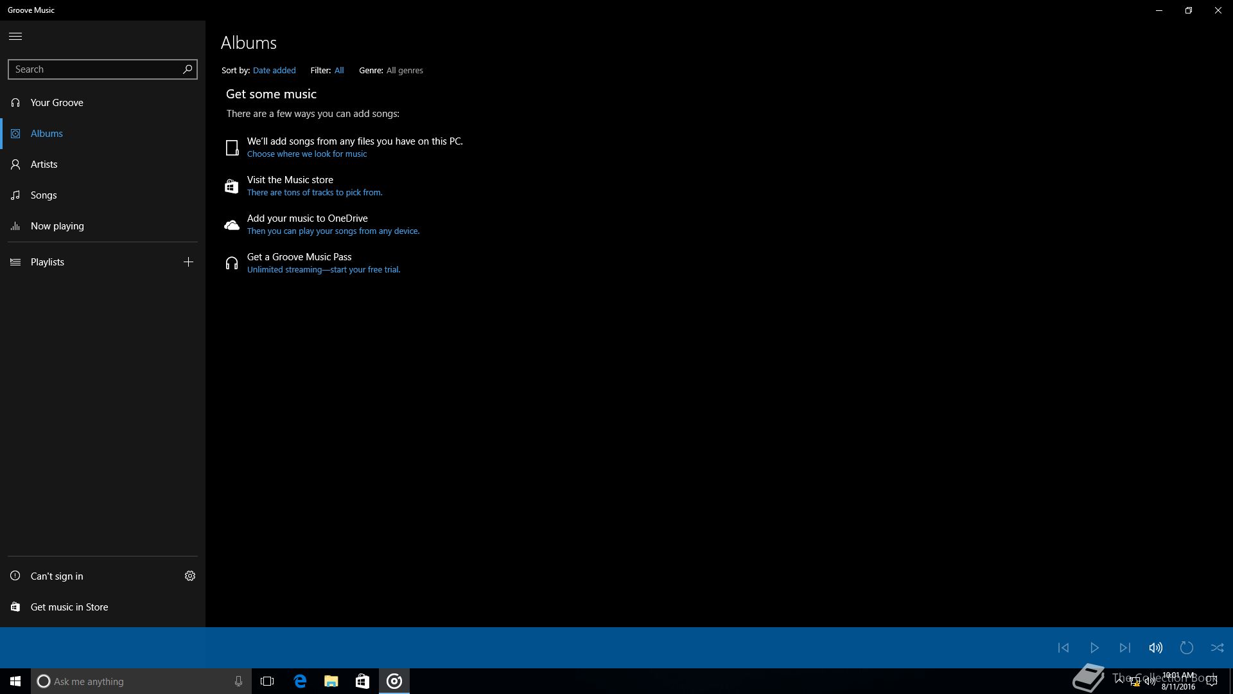Open settings gear icon
The image size is (1233, 694).
(190, 576)
